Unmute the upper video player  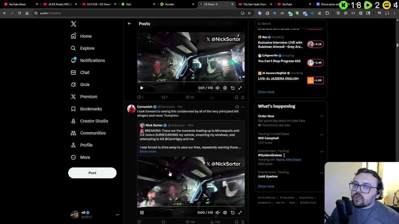(x=218, y=88)
